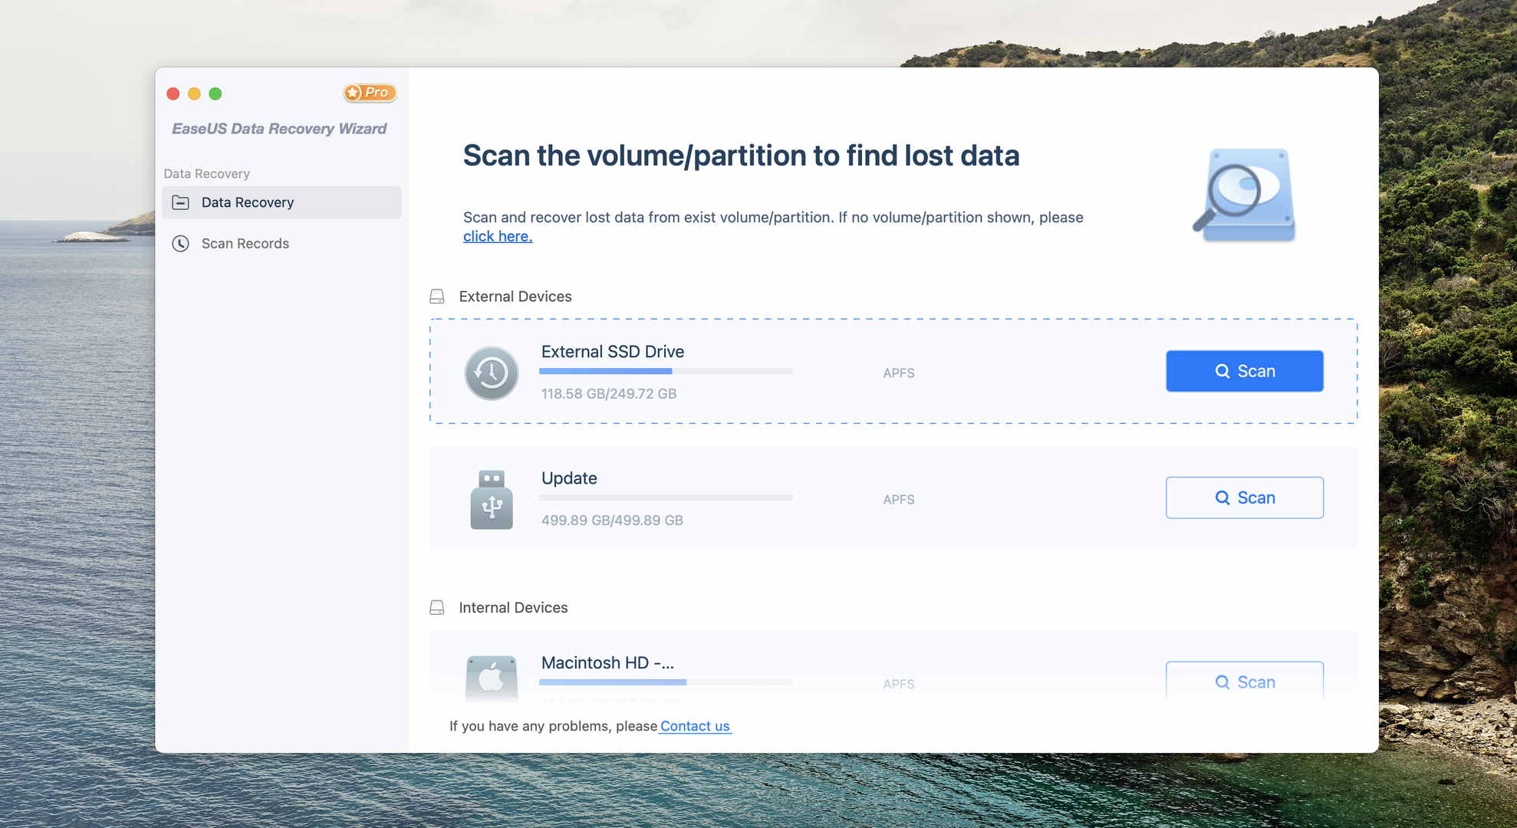Select the External SSD Drive time machine icon

tap(492, 373)
